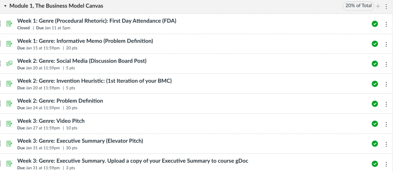The image size is (398, 172).
Task: Open Week 2 Problem Definition assignment
Action: coord(60,101)
